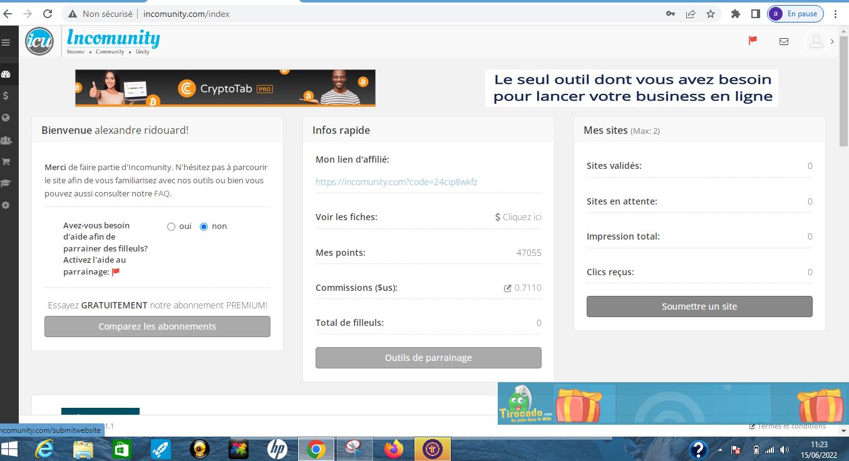Open the HP app in taskbar
Screen dimensions: 849x461
pos(277,448)
